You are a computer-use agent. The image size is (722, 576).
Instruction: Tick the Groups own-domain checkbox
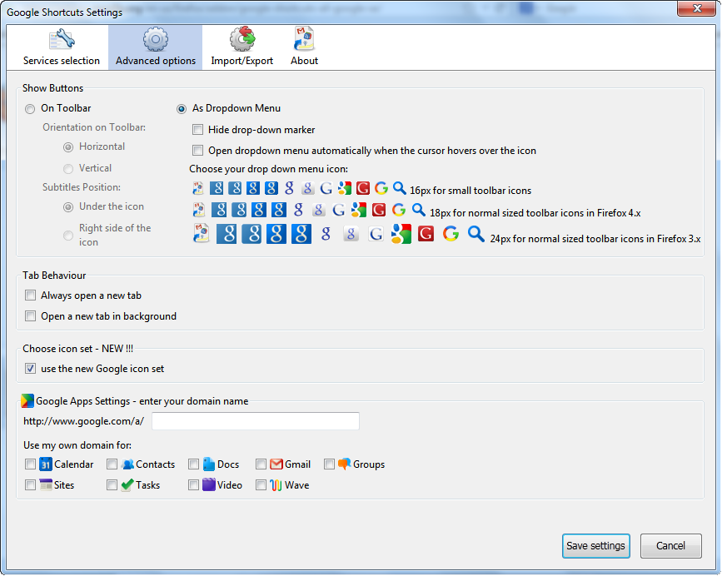[329, 464]
